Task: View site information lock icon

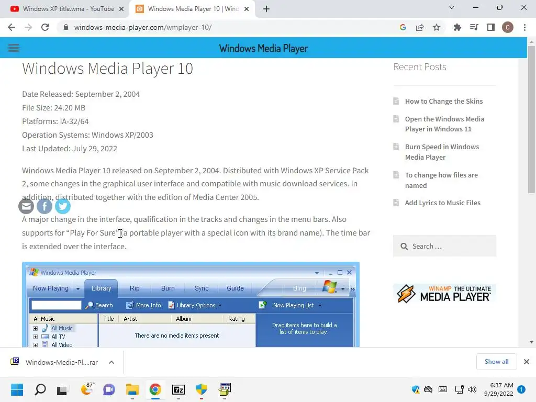Action: (x=66, y=27)
